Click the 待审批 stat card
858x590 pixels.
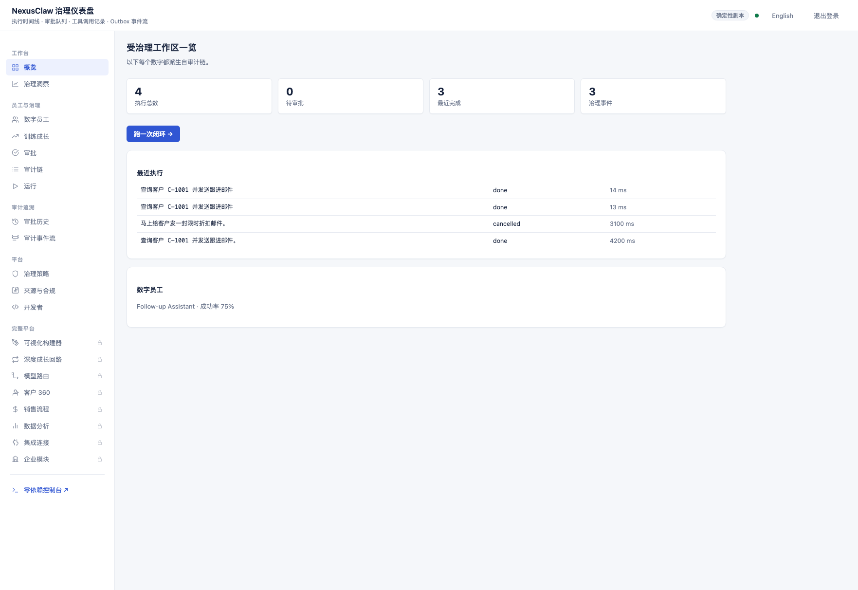(x=350, y=96)
